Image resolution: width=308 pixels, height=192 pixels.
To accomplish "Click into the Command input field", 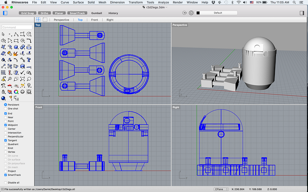I will 17,27.
